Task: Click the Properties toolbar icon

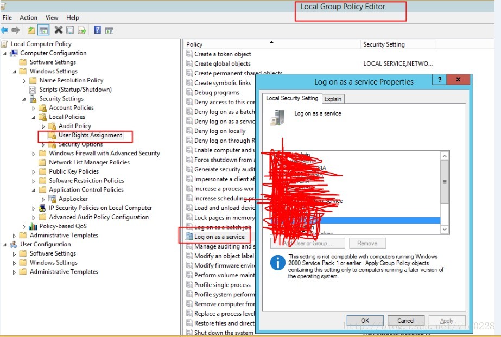Action: 70,30
